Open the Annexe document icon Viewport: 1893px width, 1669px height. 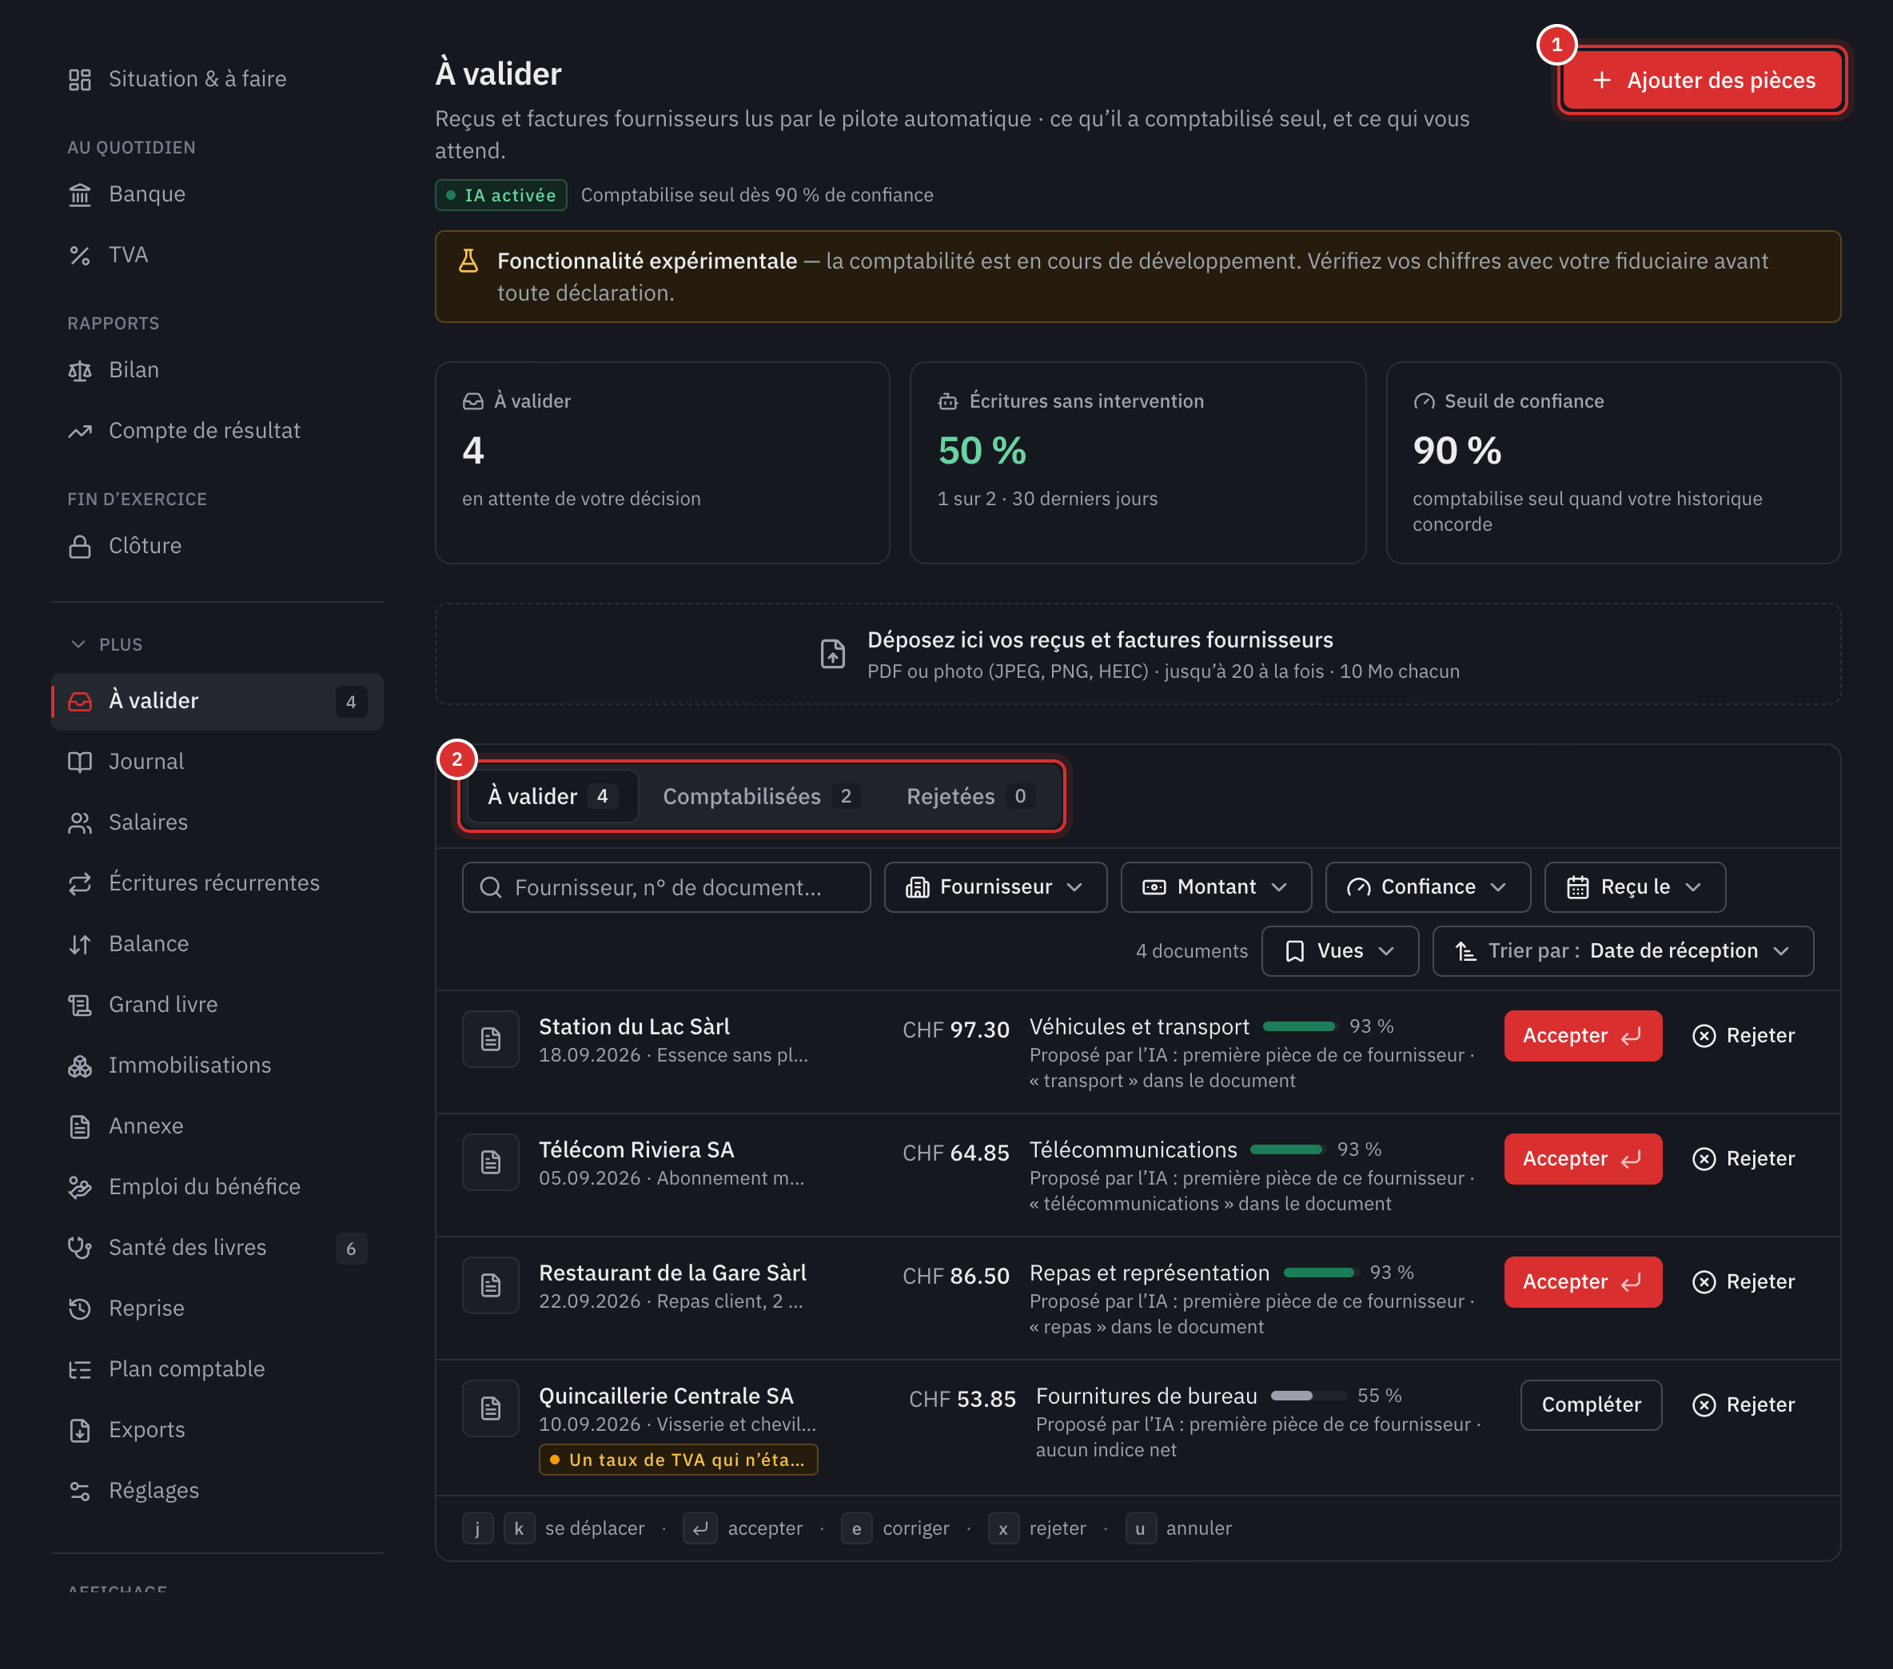[80, 1126]
